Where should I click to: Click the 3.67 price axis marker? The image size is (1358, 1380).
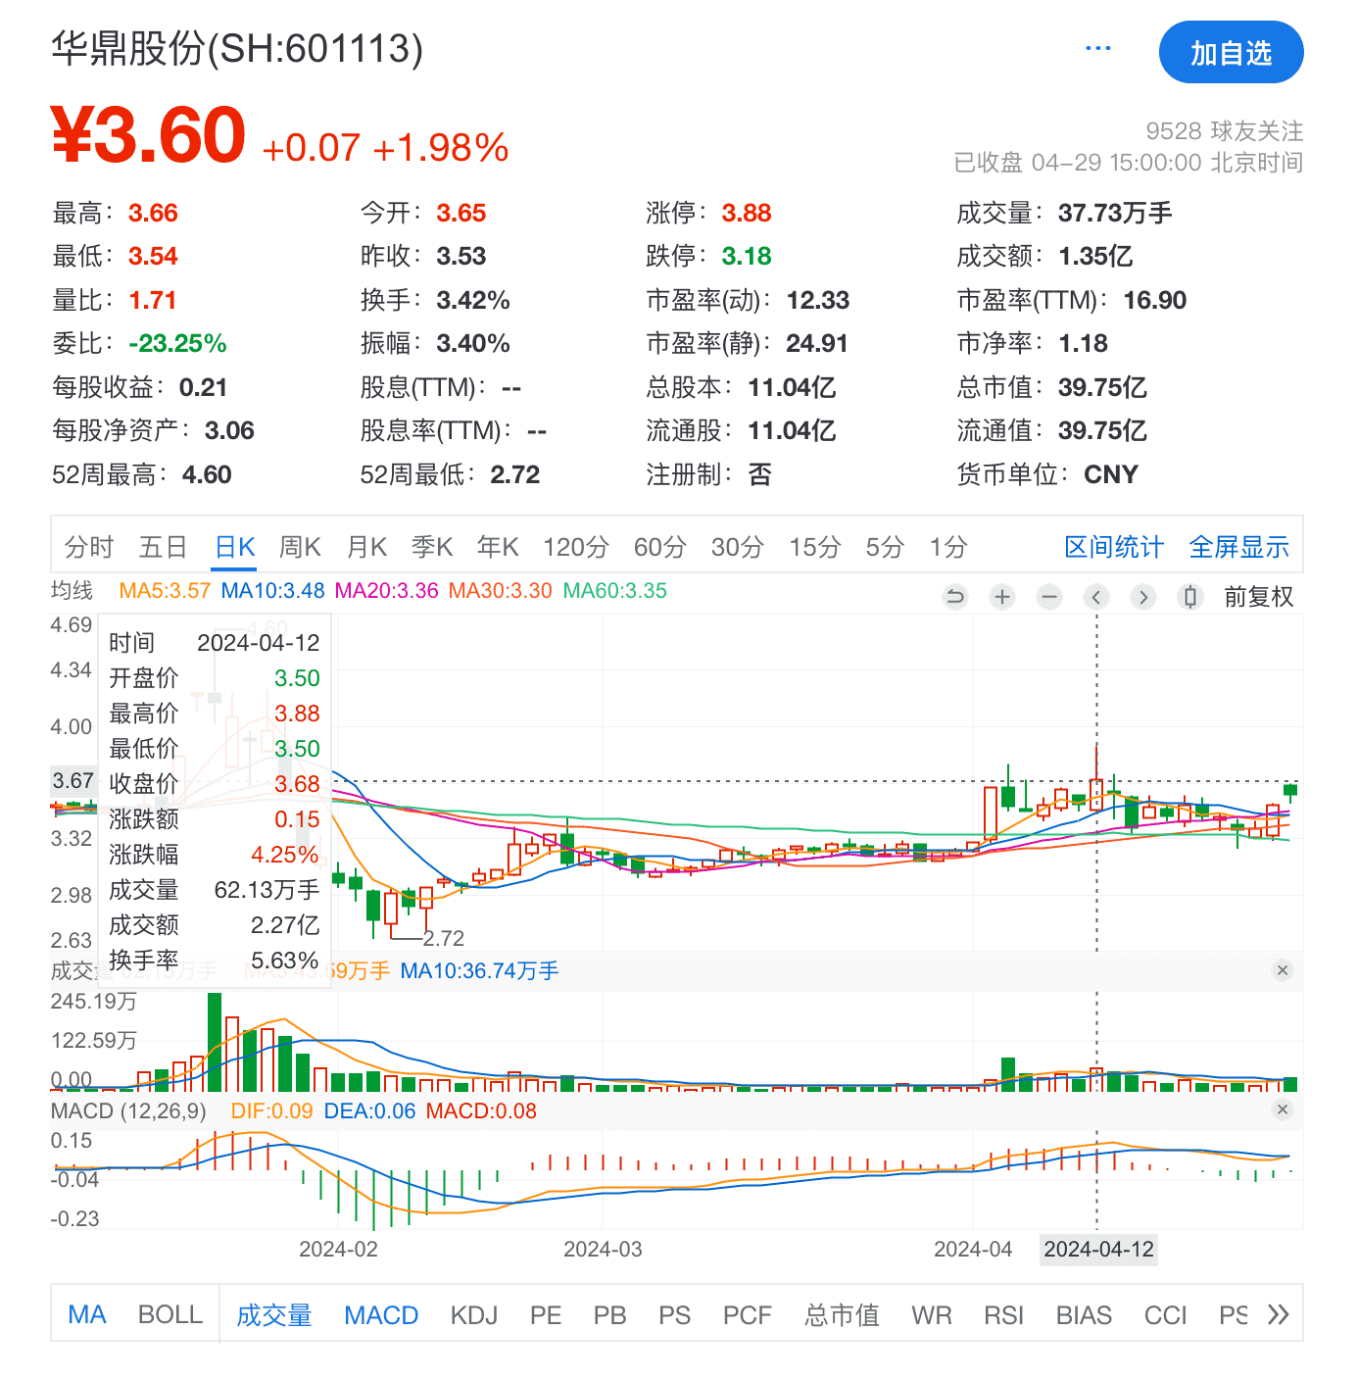73,781
